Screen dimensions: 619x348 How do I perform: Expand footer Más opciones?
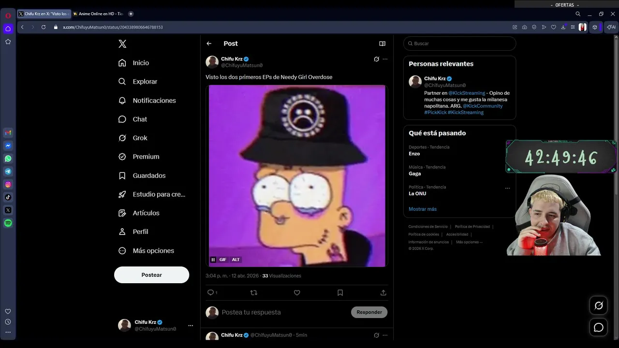tap(469, 242)
